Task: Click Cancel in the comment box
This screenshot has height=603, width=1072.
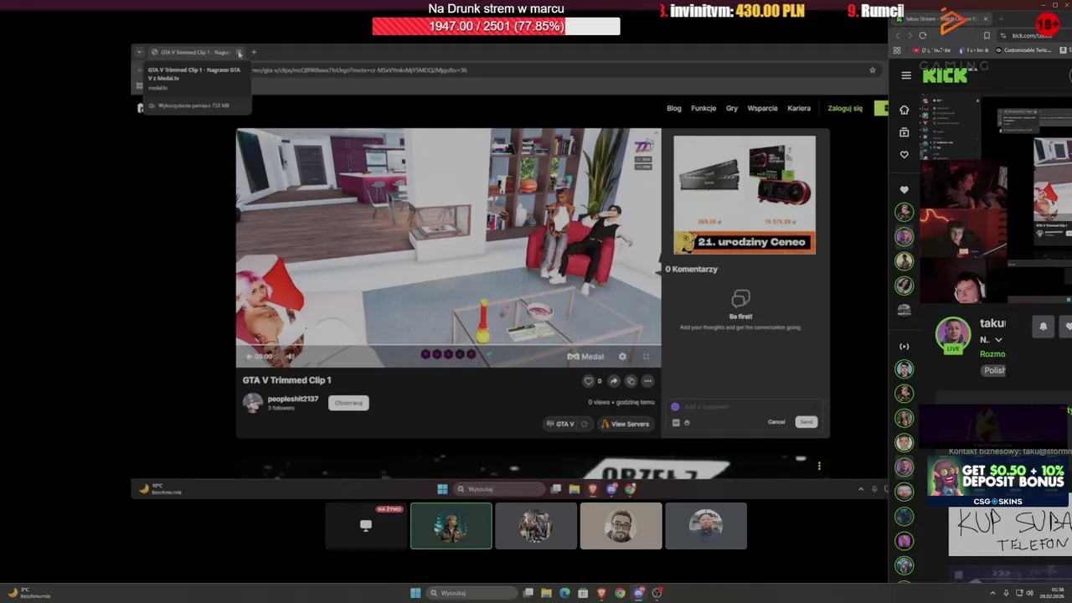Action: tap(776, 422)
